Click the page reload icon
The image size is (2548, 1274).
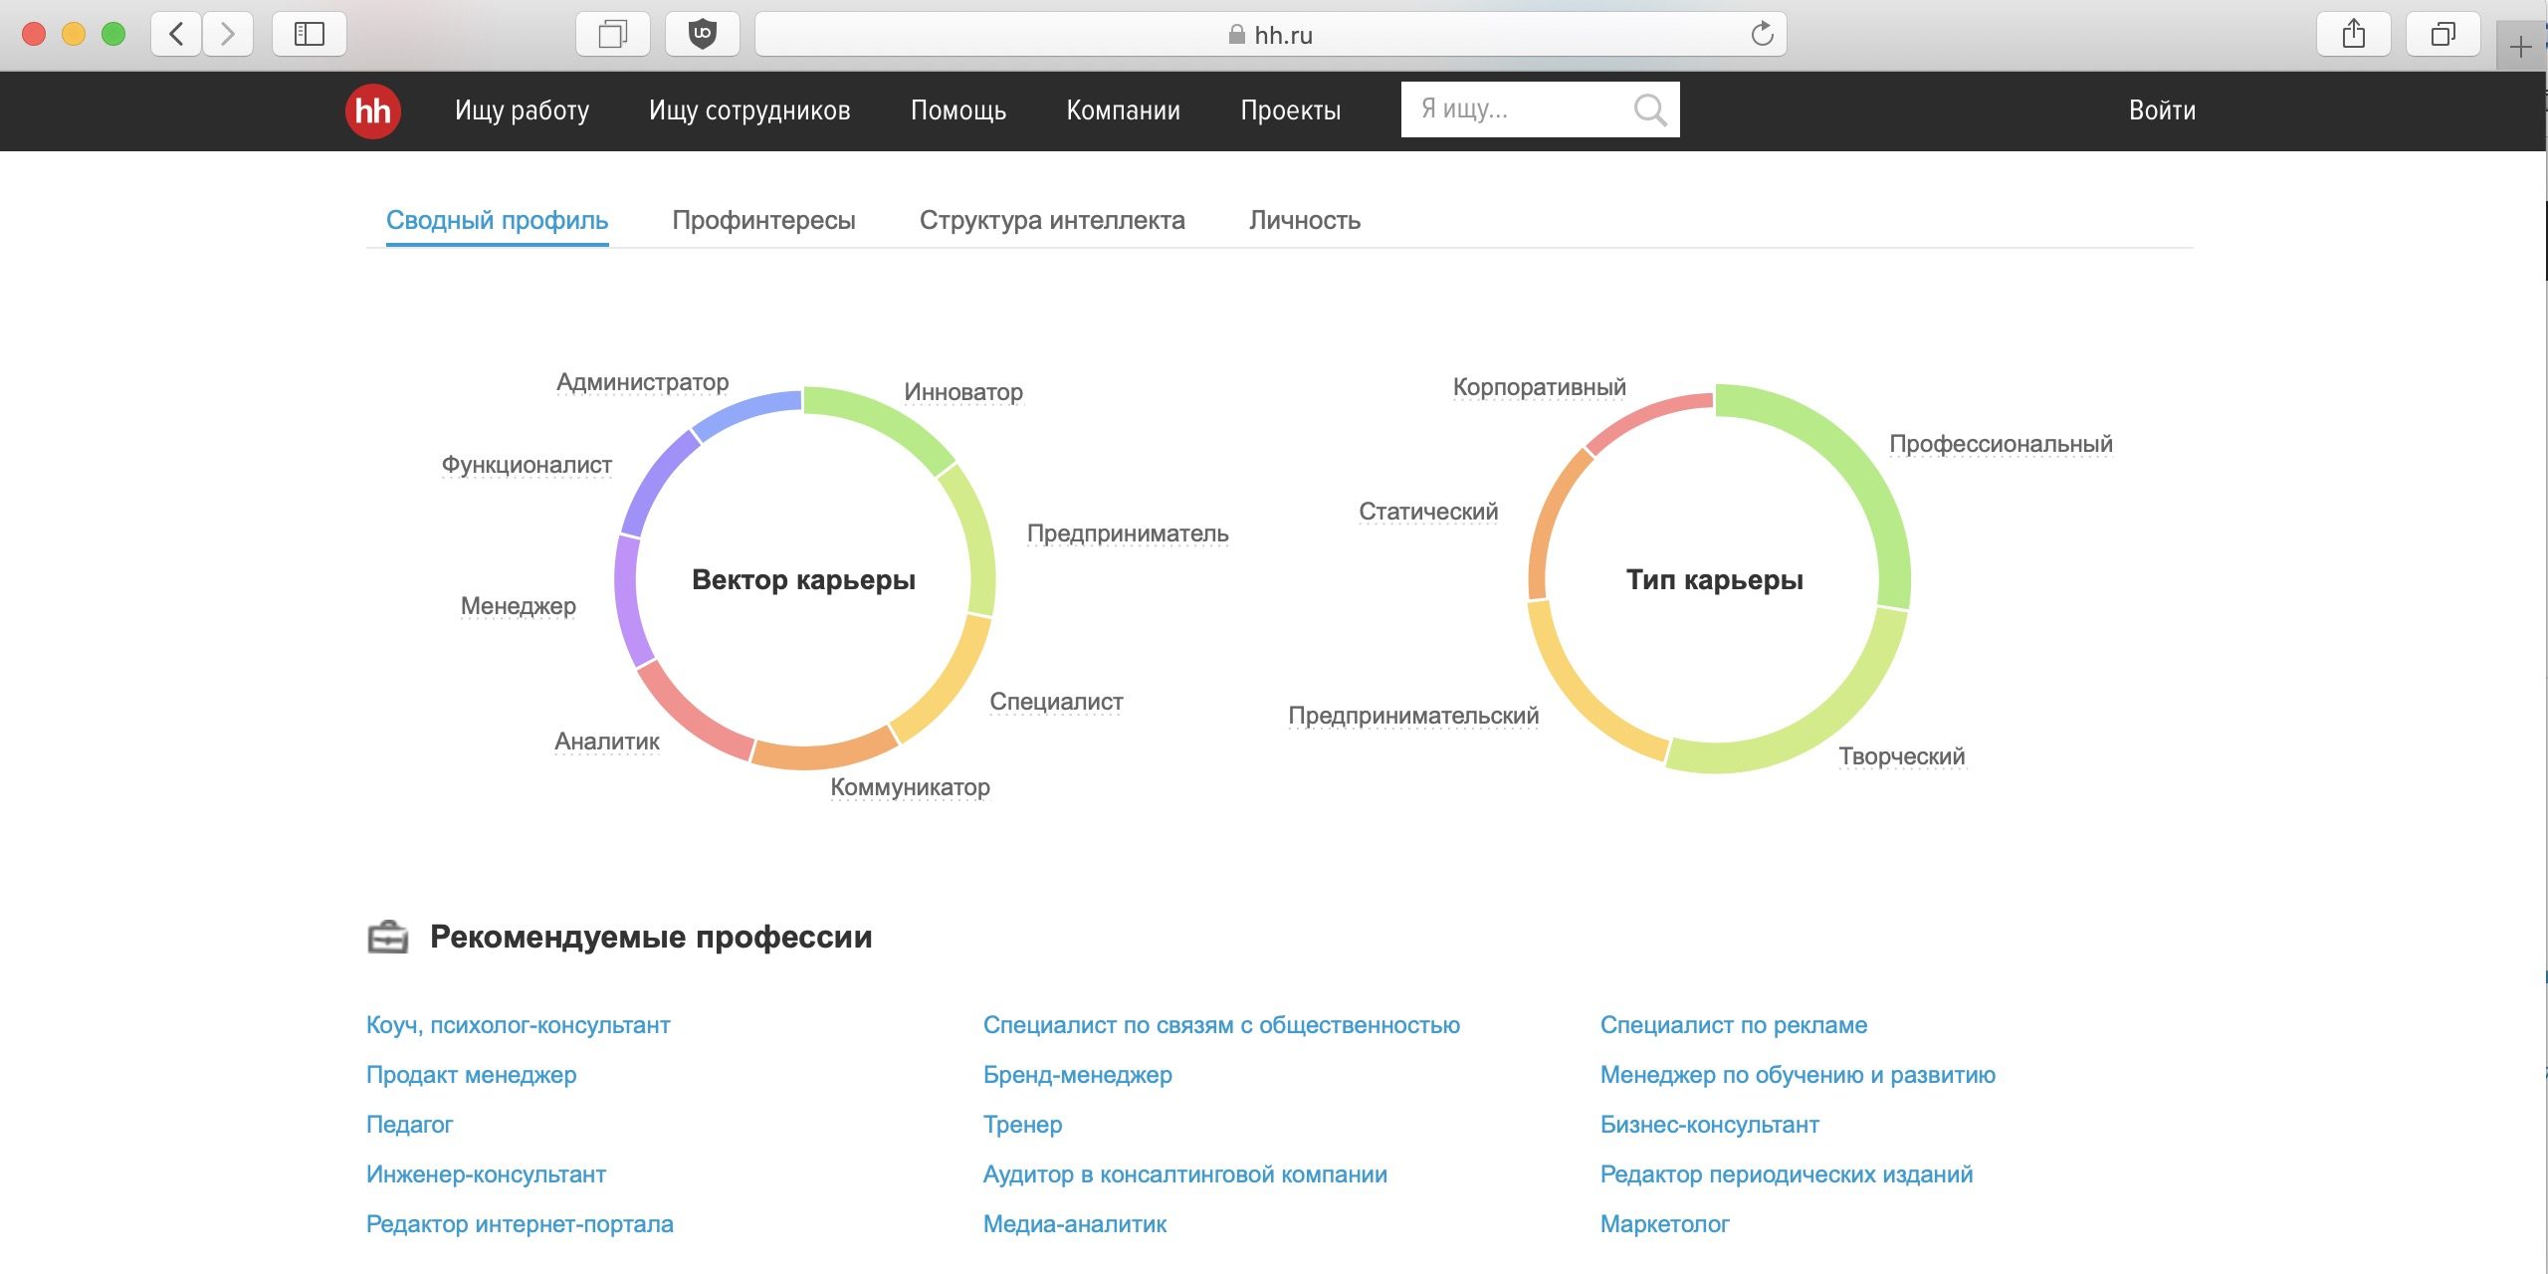1762,34
